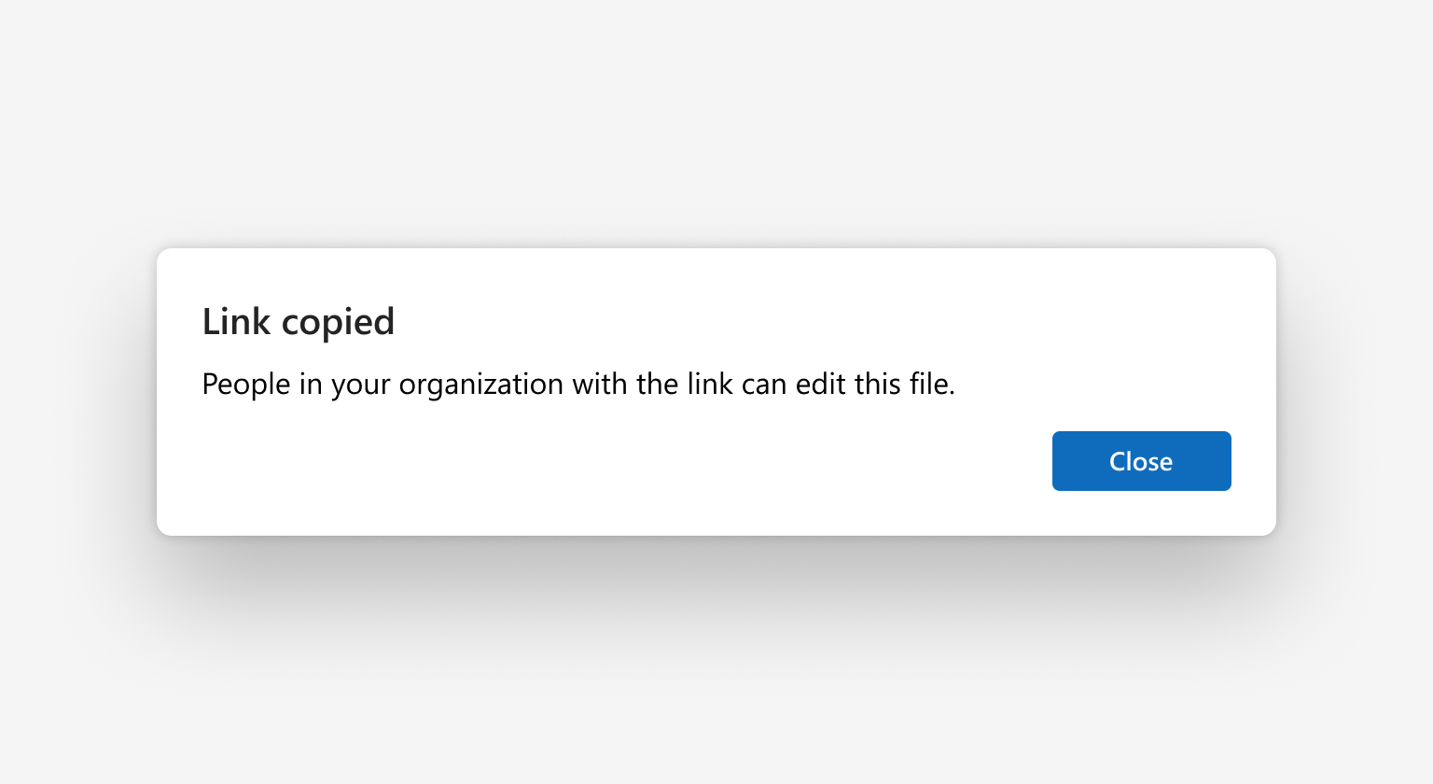Acknowledge the notification via Close
The image size is (1433, 784).
[x=1141, y=461]
